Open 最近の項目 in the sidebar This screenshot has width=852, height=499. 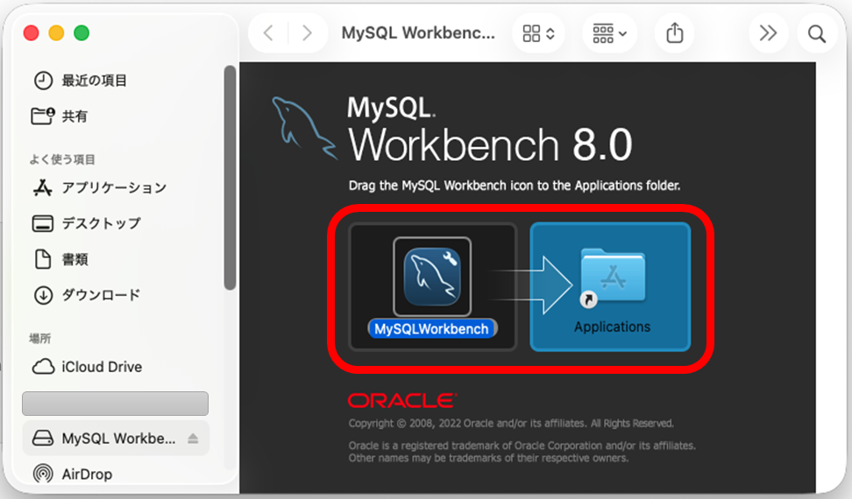(x=94, y=81)
